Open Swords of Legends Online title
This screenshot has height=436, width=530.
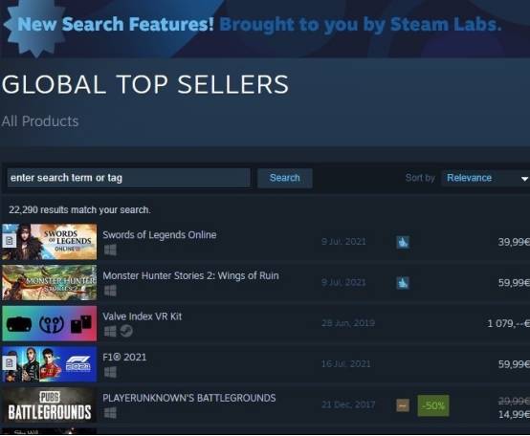(159, 234)
